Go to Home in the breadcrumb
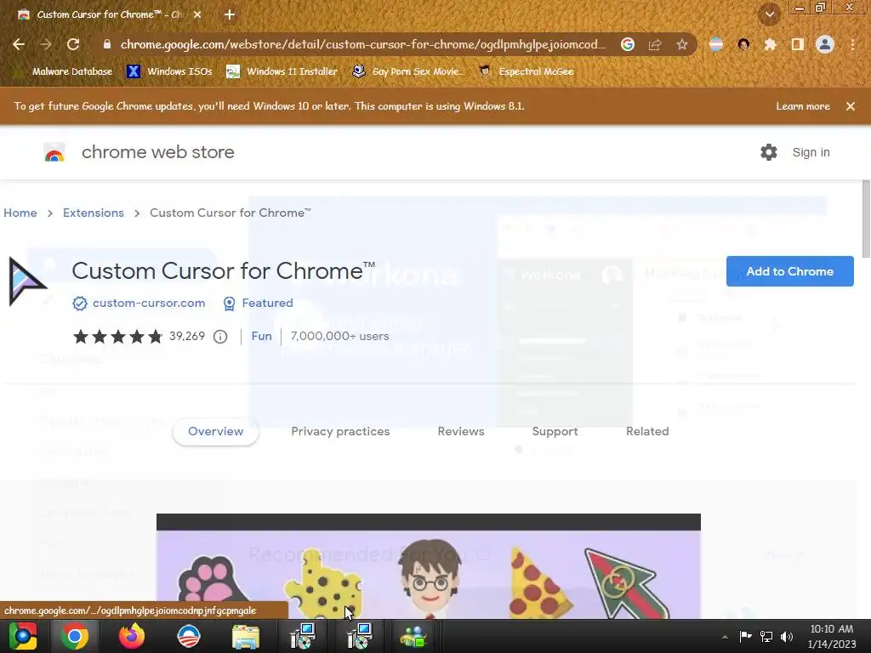Viewport: 871px width, 653px height. click(x=20, y=213)
